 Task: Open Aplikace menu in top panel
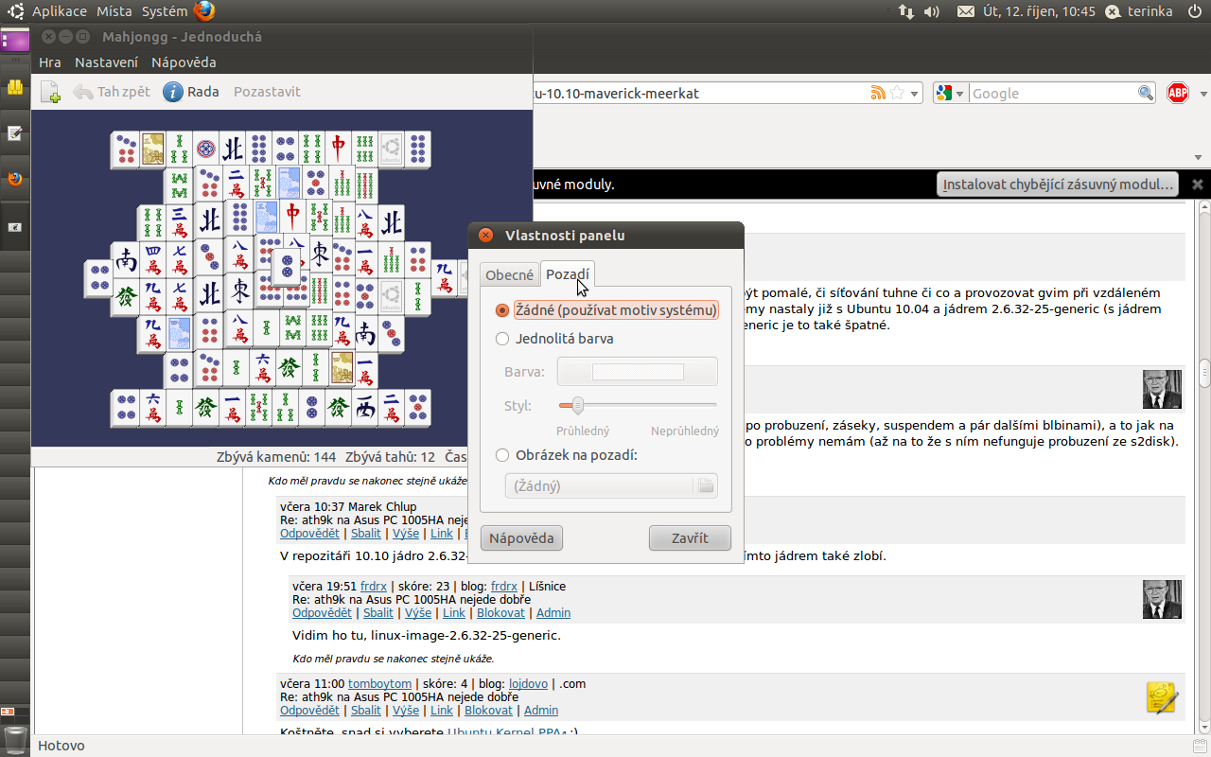pos(60,11)
